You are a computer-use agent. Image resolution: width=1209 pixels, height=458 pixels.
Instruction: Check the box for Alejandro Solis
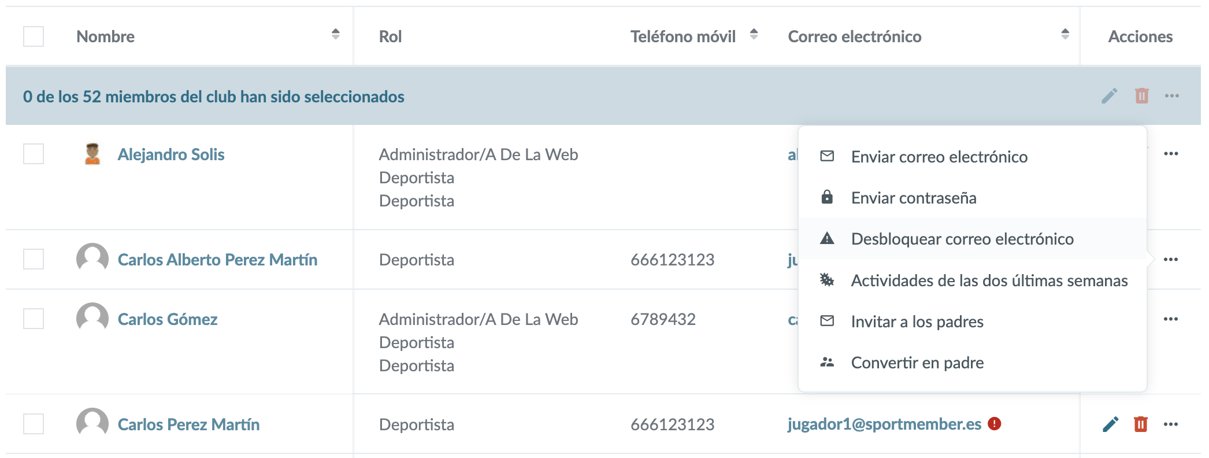tap(34, 154)
